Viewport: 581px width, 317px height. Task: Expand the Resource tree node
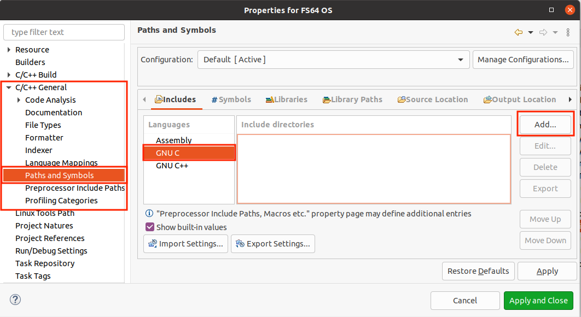[x=9, y=50]
